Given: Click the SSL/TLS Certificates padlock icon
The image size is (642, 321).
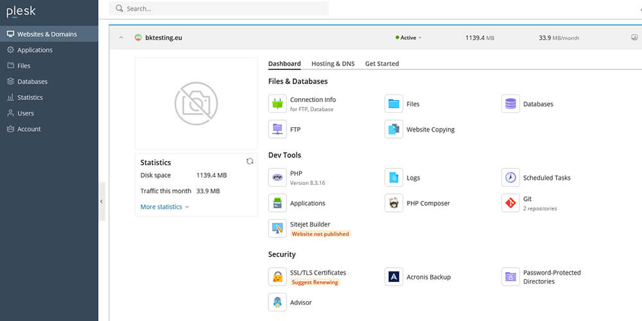Looking at the screenshot, I should pos(277,277).
